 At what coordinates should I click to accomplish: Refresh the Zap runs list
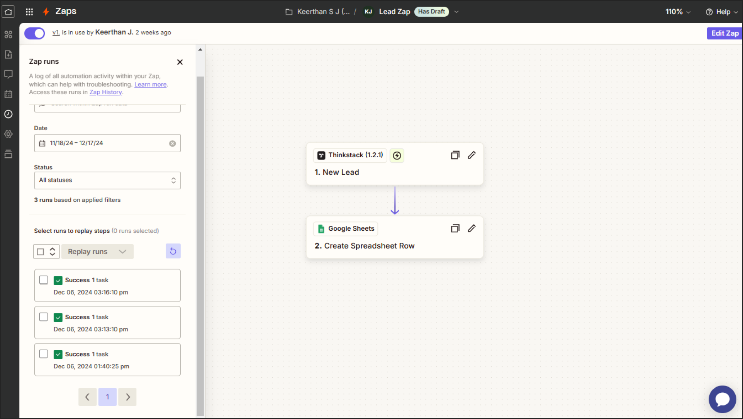173,251
